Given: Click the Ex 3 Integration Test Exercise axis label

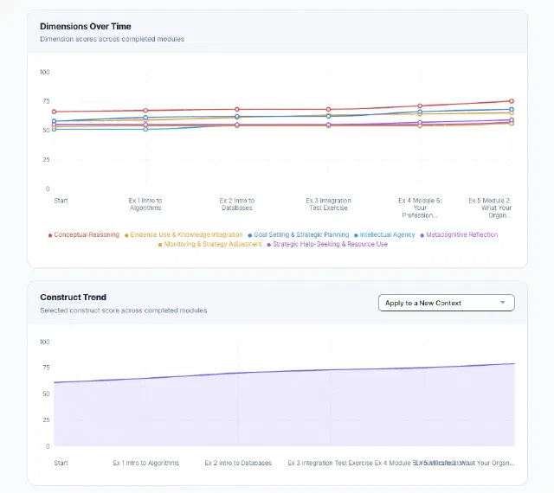Looking at the screenshot, I should tap(328, 204).
